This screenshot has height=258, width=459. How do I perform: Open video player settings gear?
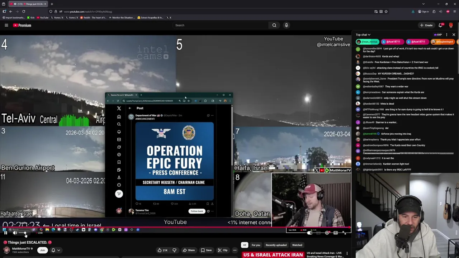[327, 233]
